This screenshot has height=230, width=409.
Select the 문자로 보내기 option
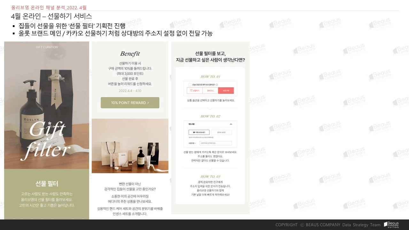[221, 132]
